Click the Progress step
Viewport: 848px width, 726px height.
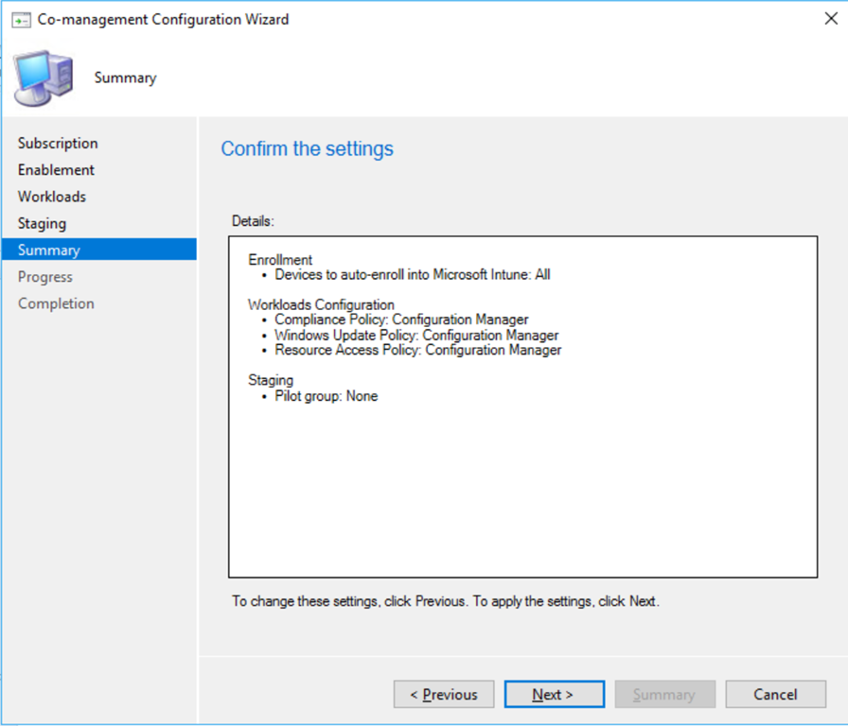(45, 277)
